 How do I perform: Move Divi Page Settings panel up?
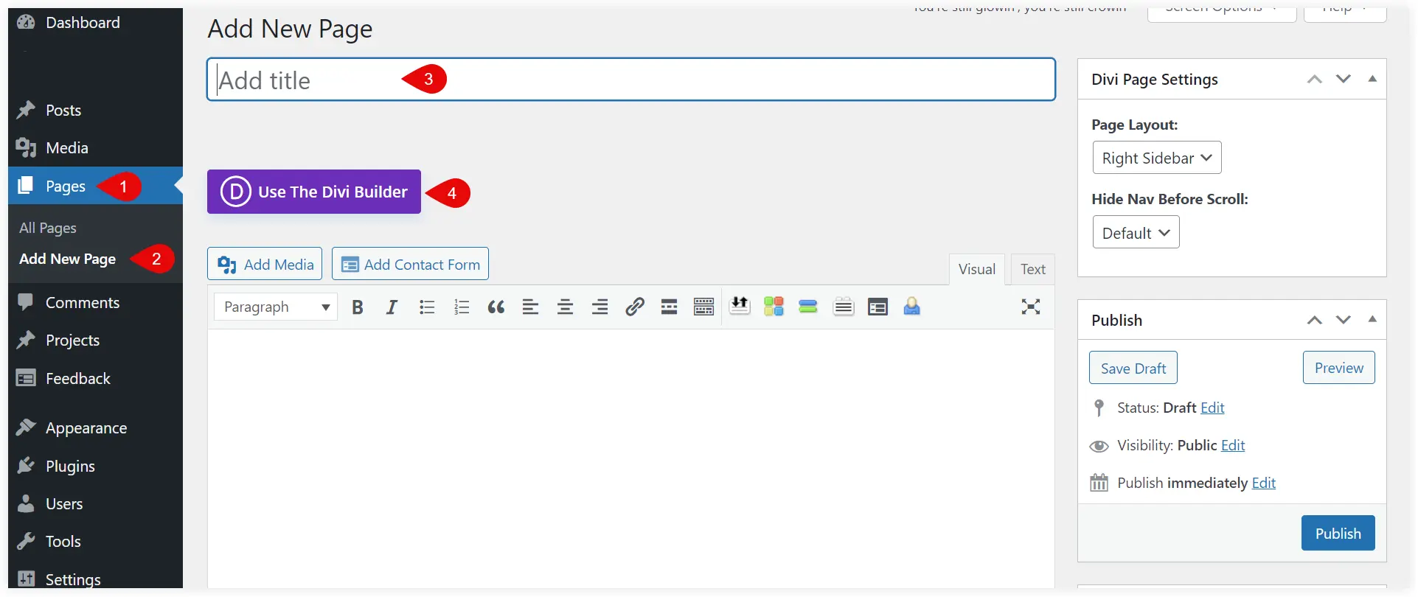click(x=1315, y=80)
